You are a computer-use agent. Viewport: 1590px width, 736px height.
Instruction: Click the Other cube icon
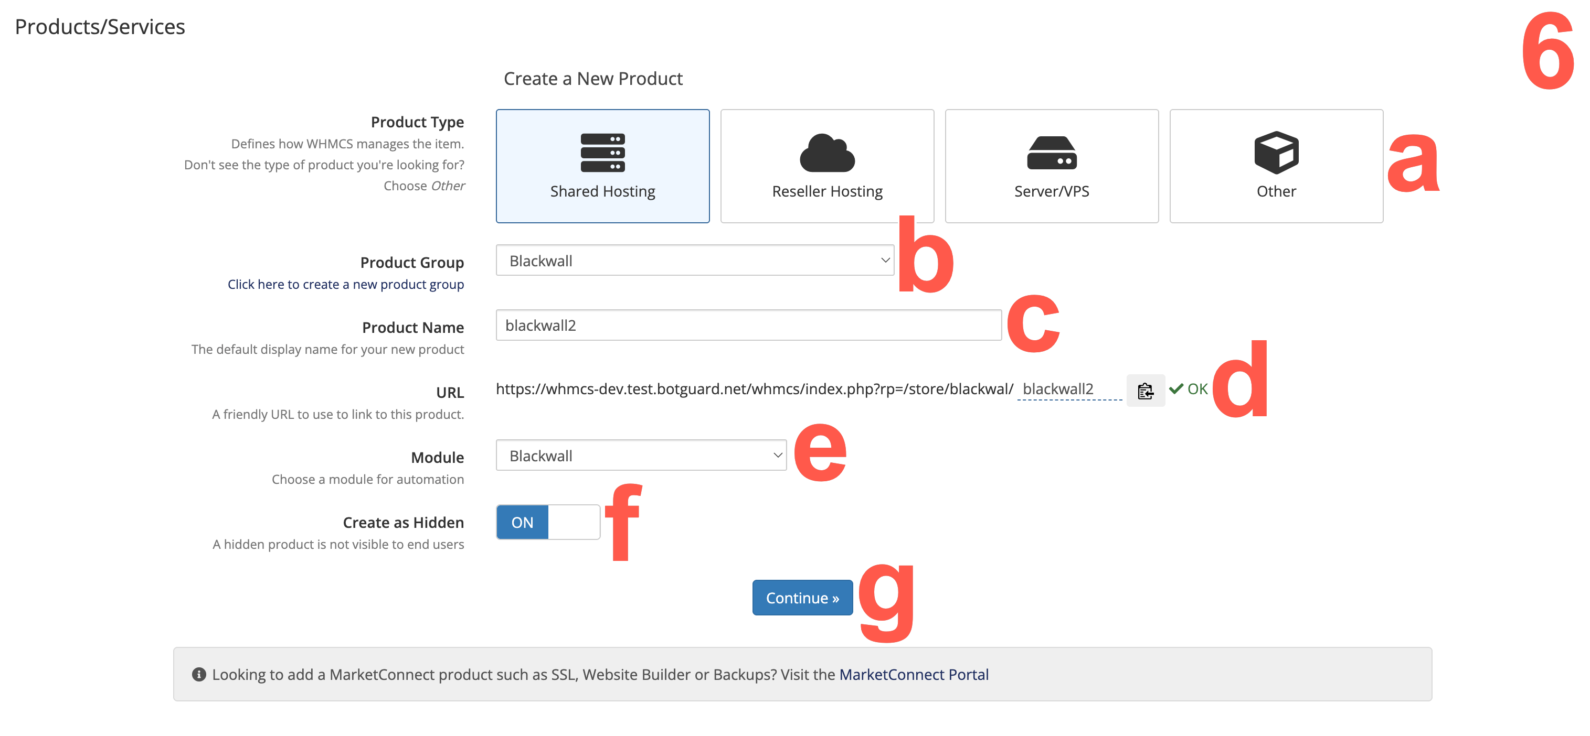click(1276, 152)
